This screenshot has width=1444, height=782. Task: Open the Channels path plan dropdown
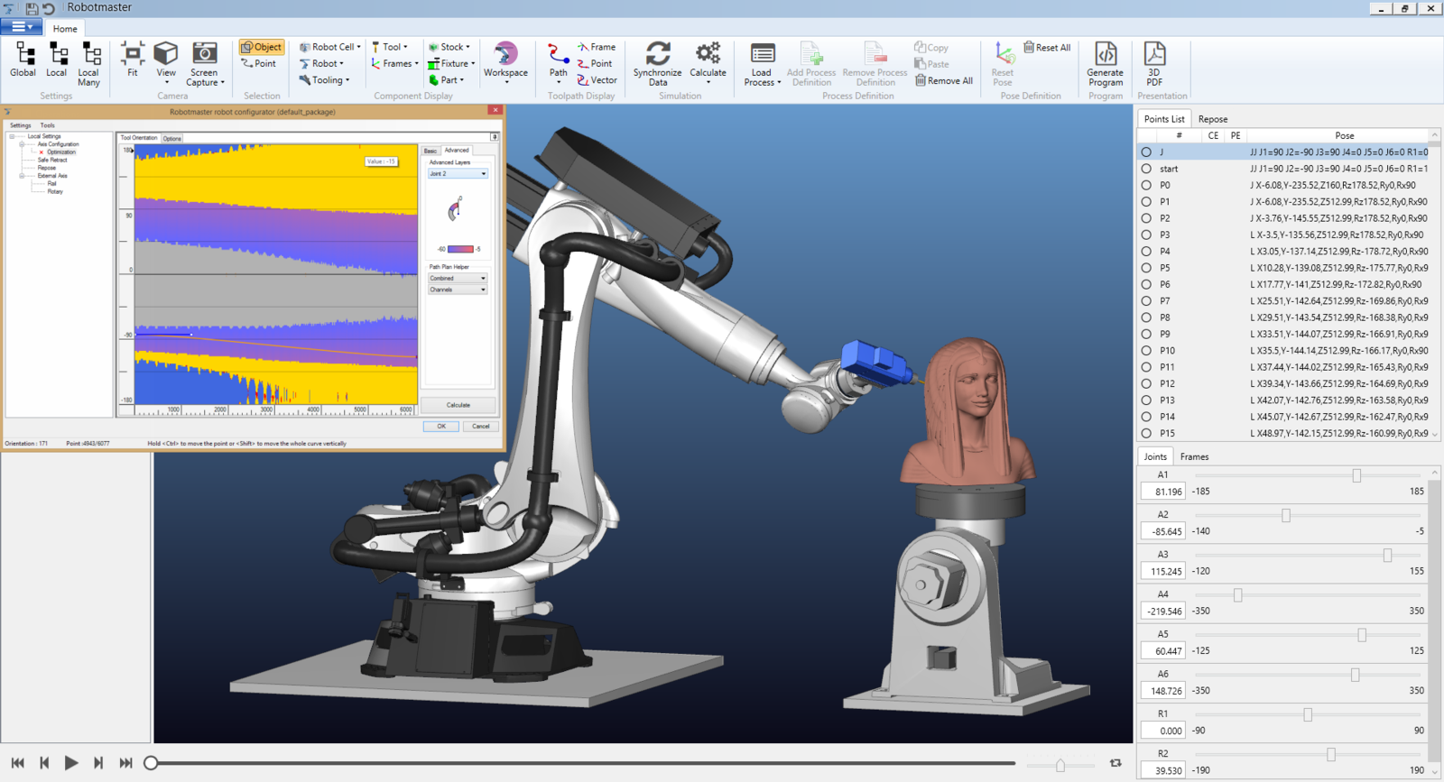(458, 290)
